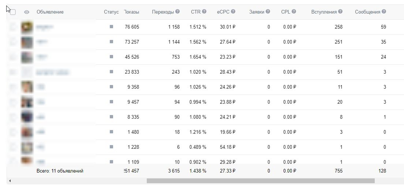Open eCPC help question-mark icon
This screenshot has width=404, height=185.
233,12
